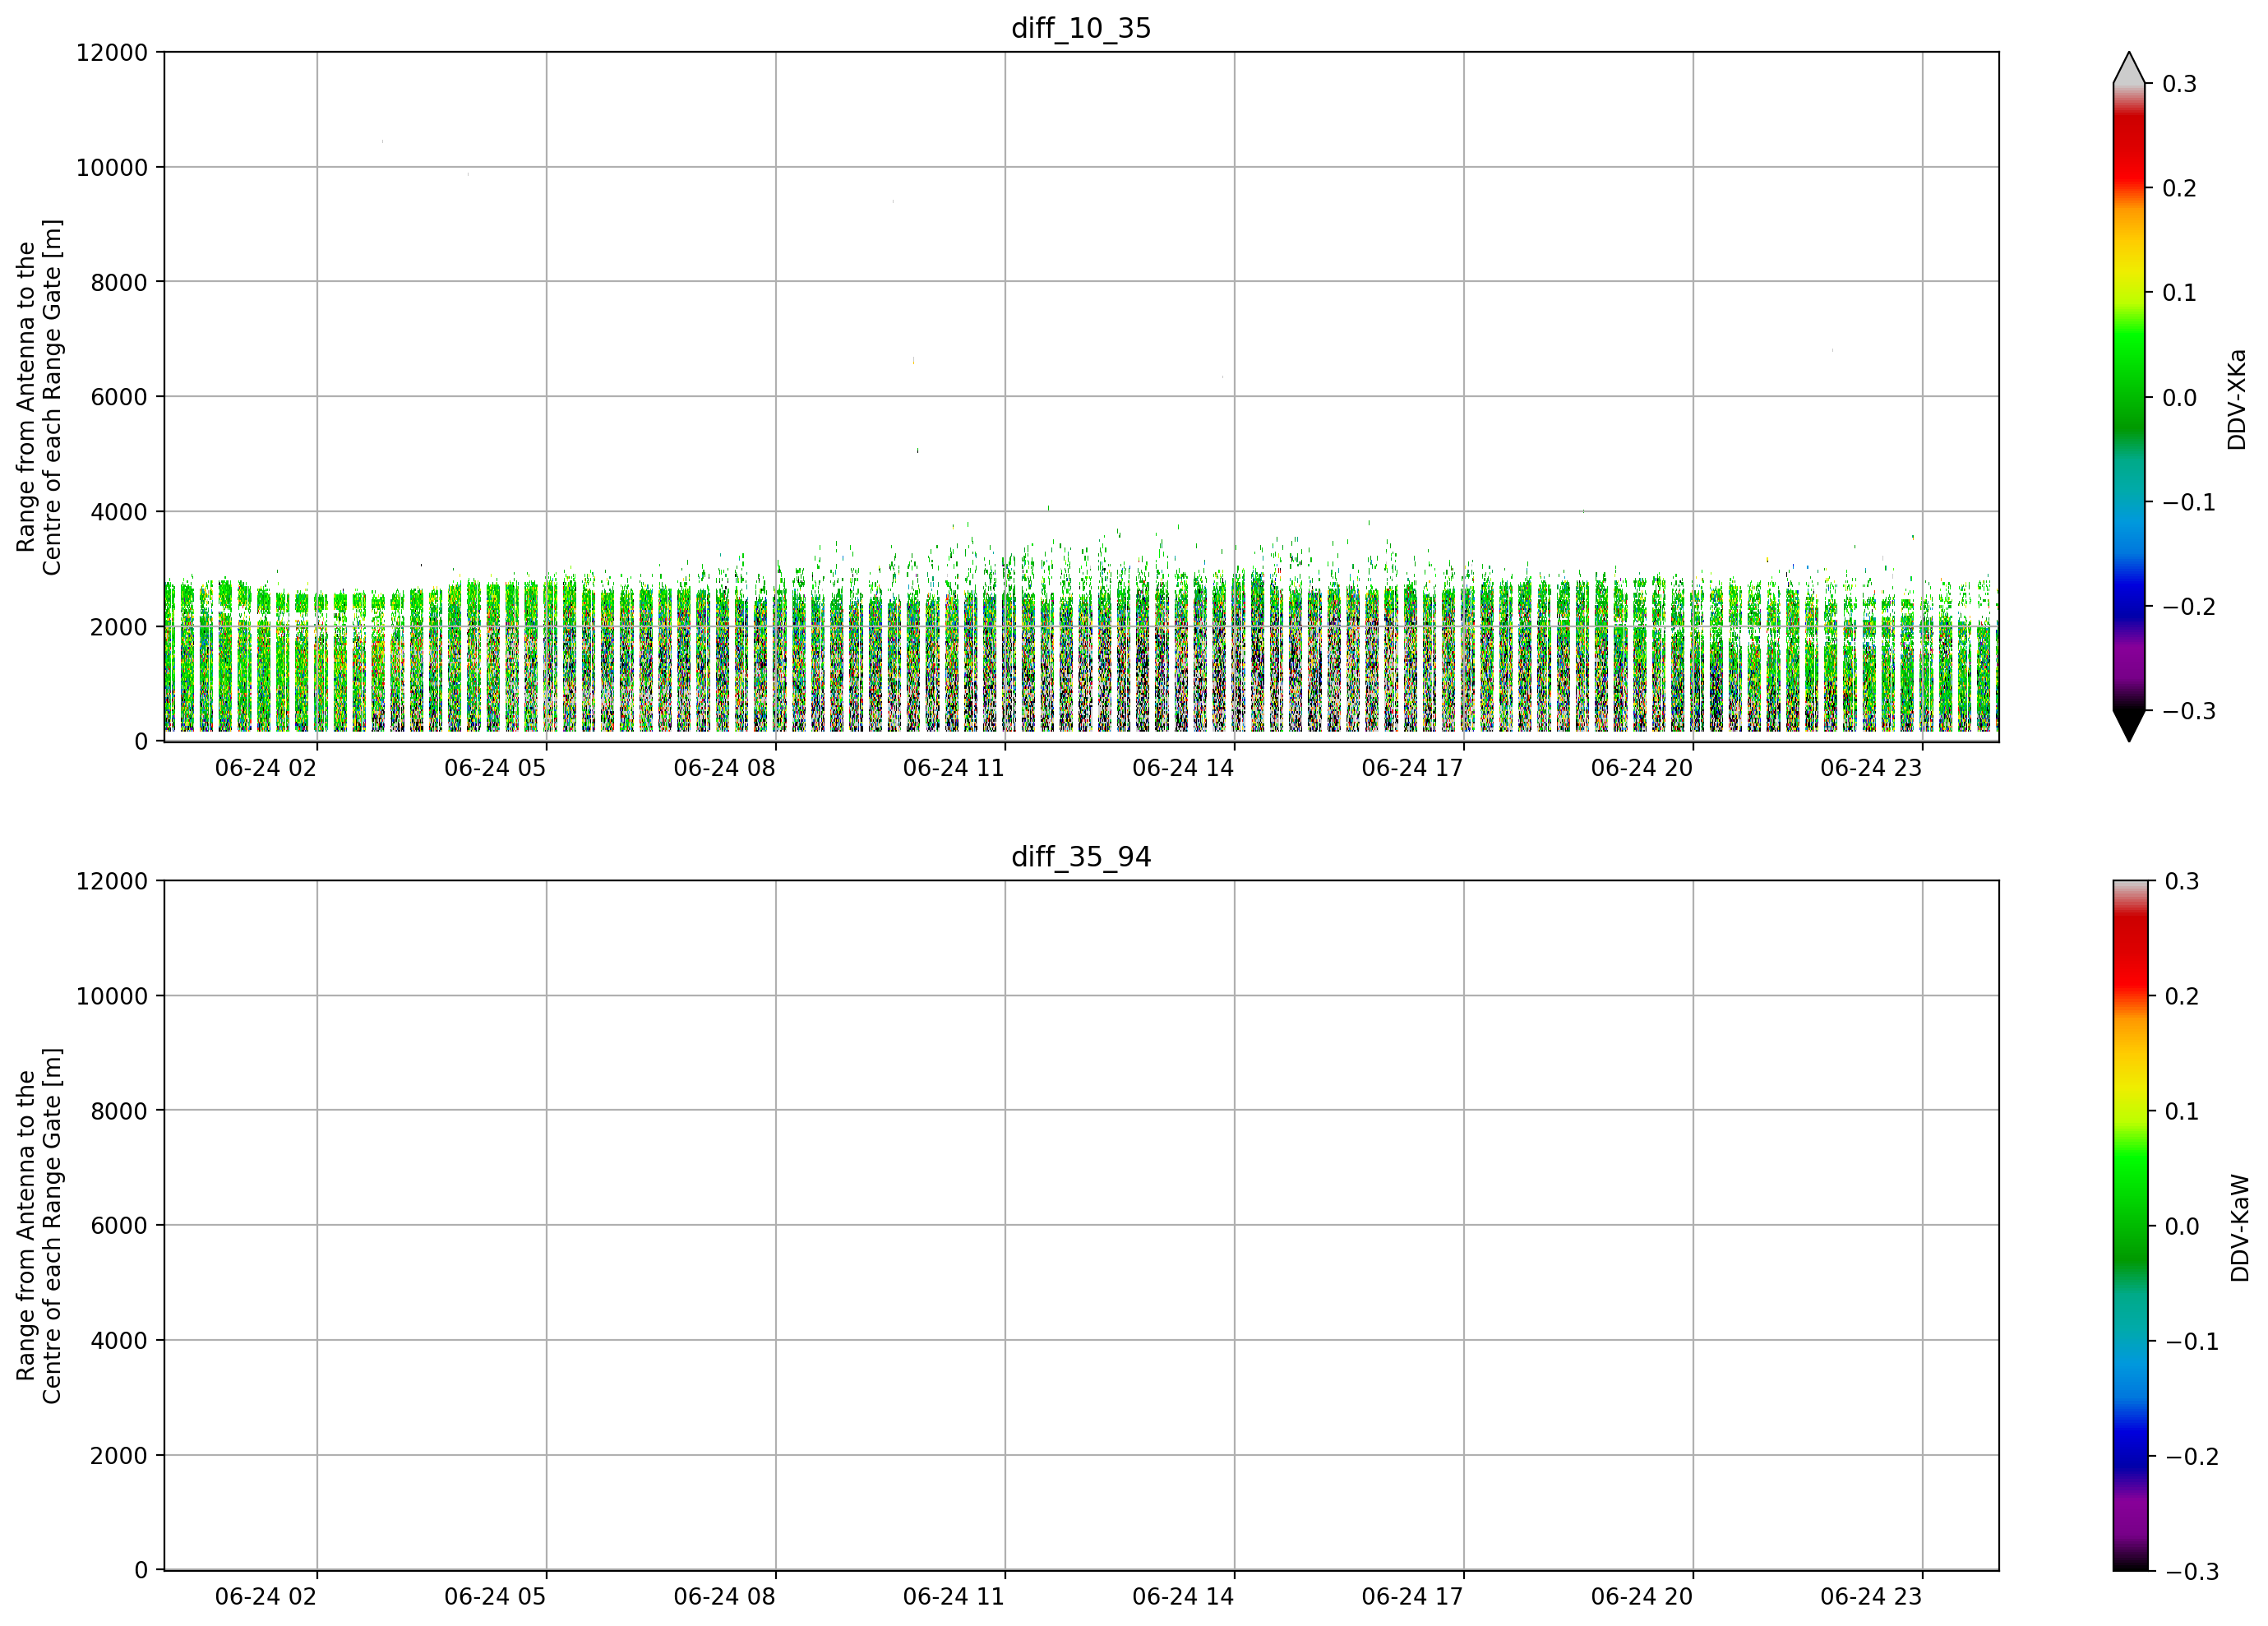Screen dimensions: 2268x1626
Task: Click the 06-24 11 tick label in top plot
Action: coord(953,768)
